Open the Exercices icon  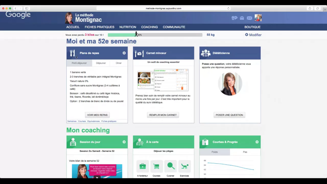(x=184, y=166)
